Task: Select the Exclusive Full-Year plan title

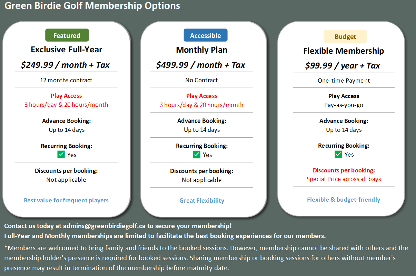Action: [67, 50]
